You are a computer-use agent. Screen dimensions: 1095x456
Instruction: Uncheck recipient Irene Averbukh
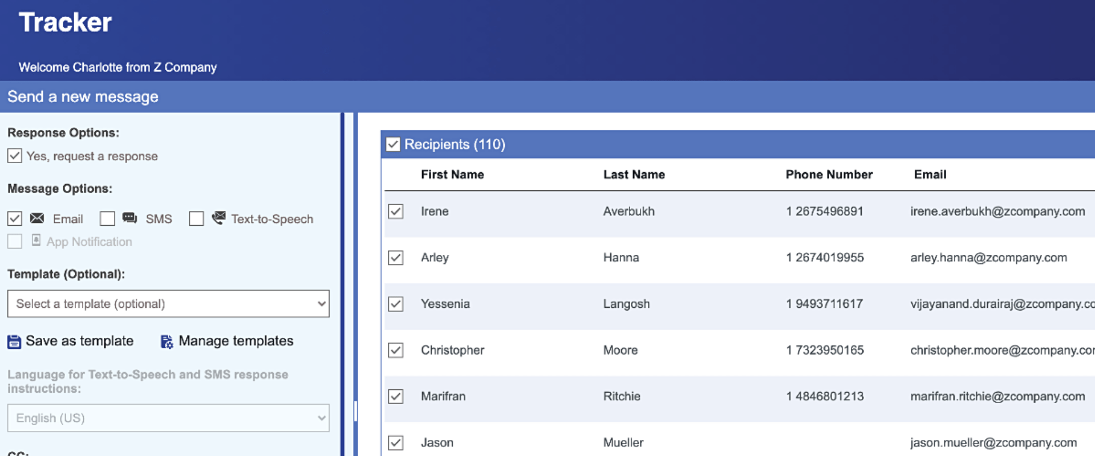coord(396,211)
